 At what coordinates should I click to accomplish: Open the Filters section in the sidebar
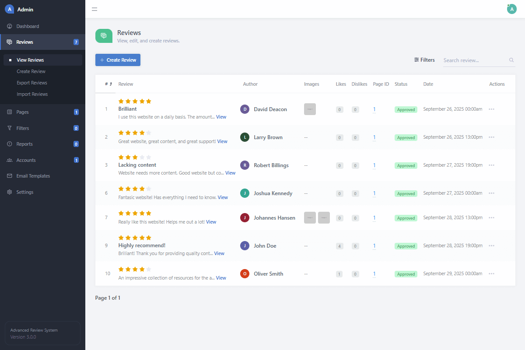click(9, 128)
